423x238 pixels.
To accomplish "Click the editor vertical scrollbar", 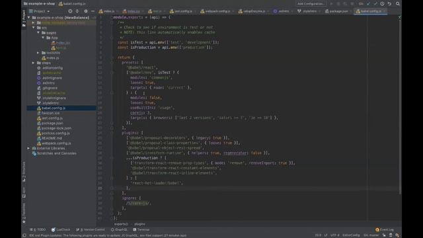I will click(400, 106).
